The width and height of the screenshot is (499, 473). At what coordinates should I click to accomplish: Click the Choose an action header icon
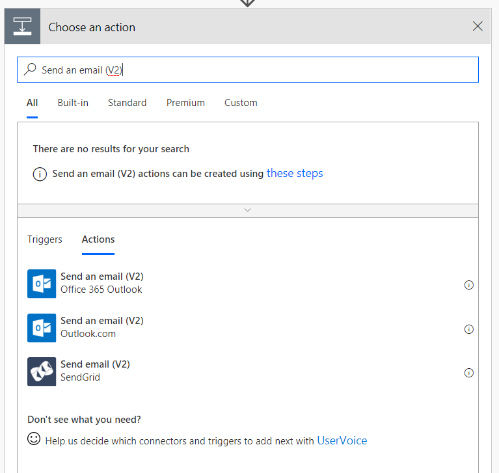[x=23, y=27]
